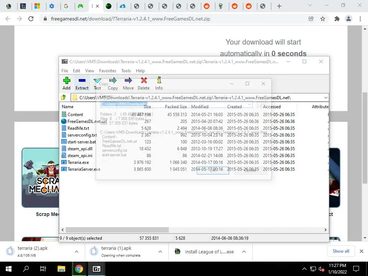Open the Chrome extensions puzzle icon
The height and width of the screenshot is (276, 368).
tap(337, 19)
